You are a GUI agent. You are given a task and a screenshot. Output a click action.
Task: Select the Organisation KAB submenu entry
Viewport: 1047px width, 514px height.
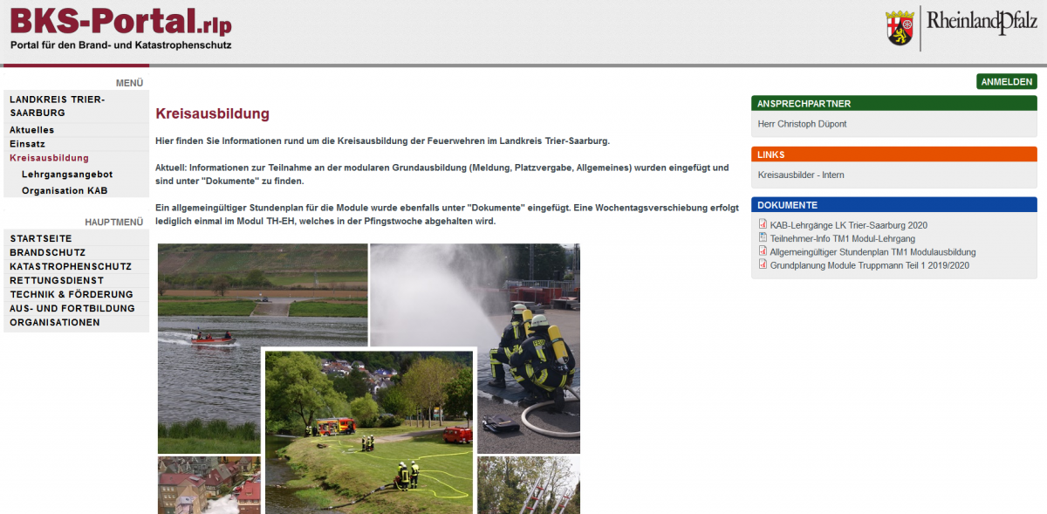pyautogui.click(x=65, y=190)
